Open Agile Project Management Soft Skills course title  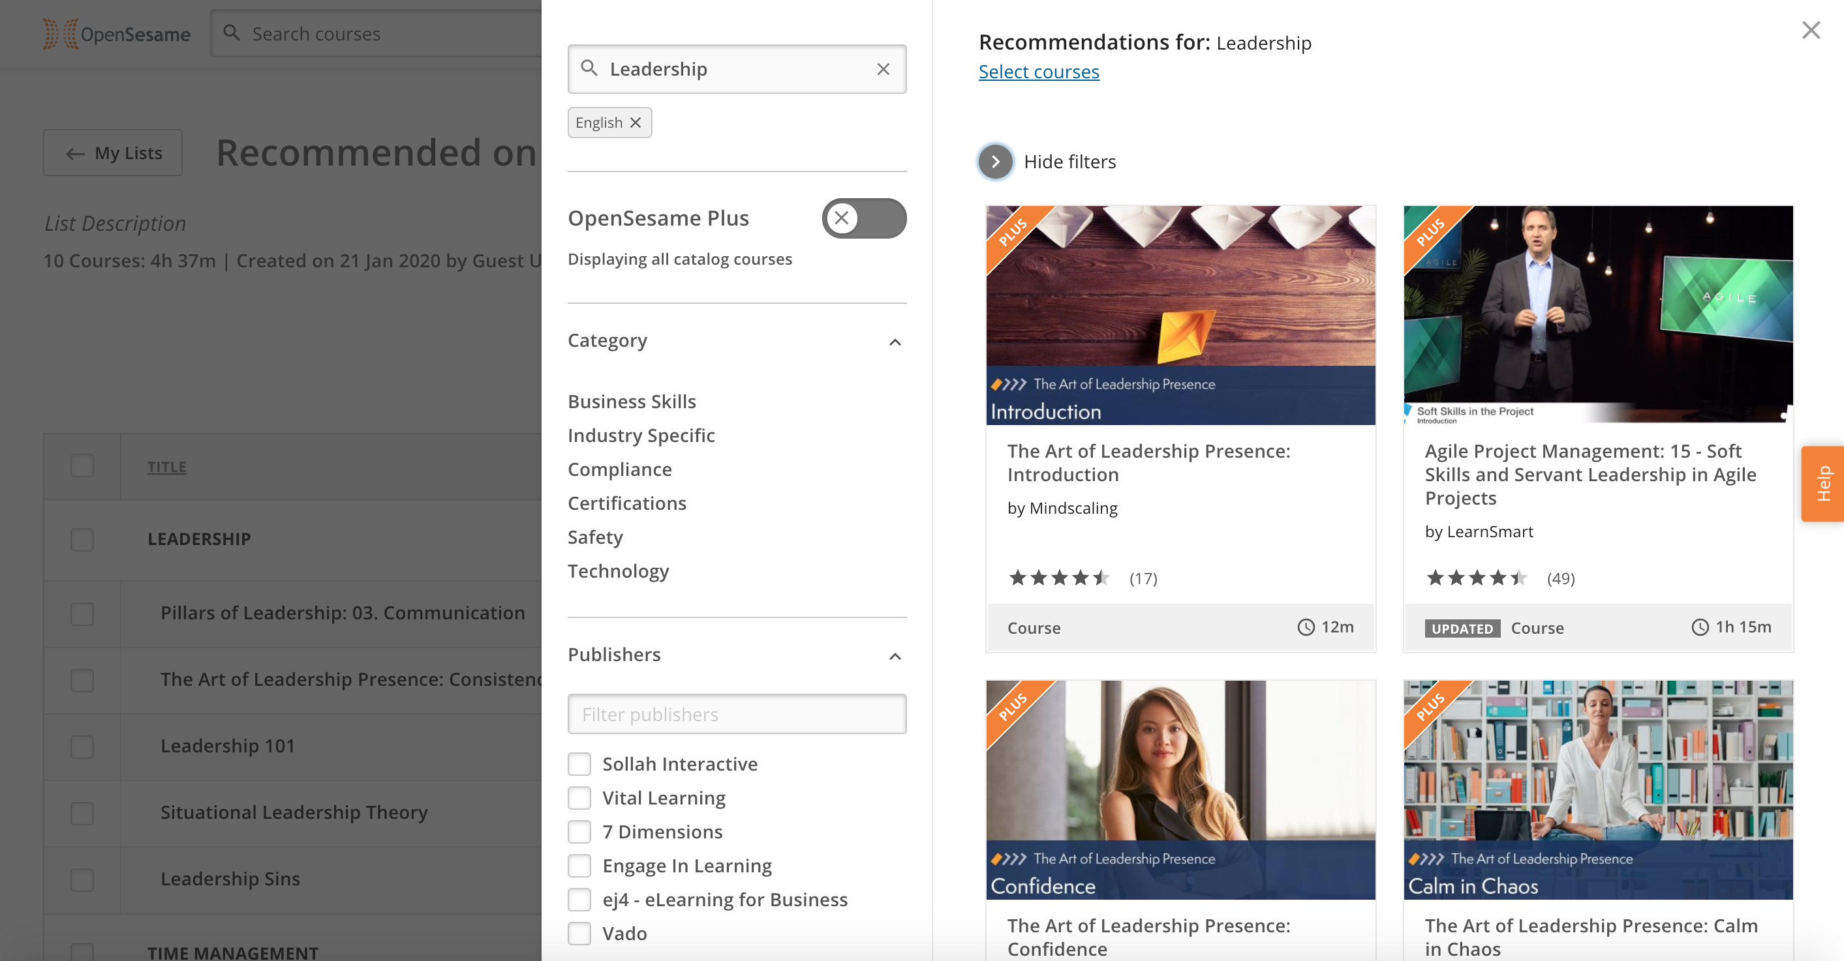[x=1590, y=474]
